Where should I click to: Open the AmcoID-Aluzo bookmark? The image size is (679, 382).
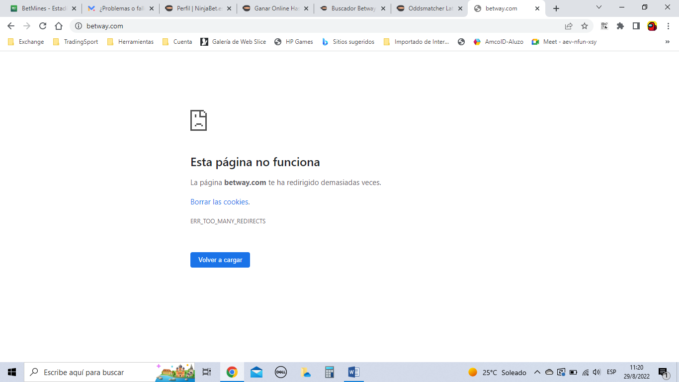click(x=499, y=42)
